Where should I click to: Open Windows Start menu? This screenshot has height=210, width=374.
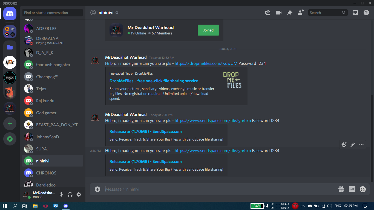[5, 206]
